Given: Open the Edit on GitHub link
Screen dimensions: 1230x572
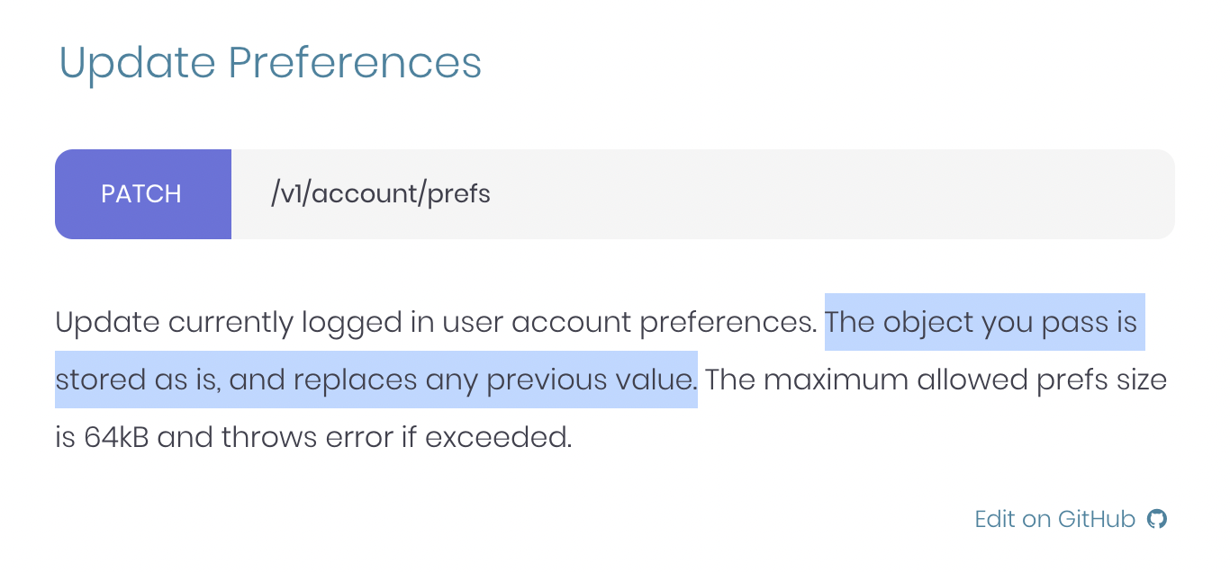Looking at the screenshot, I should coord(1054,519).
